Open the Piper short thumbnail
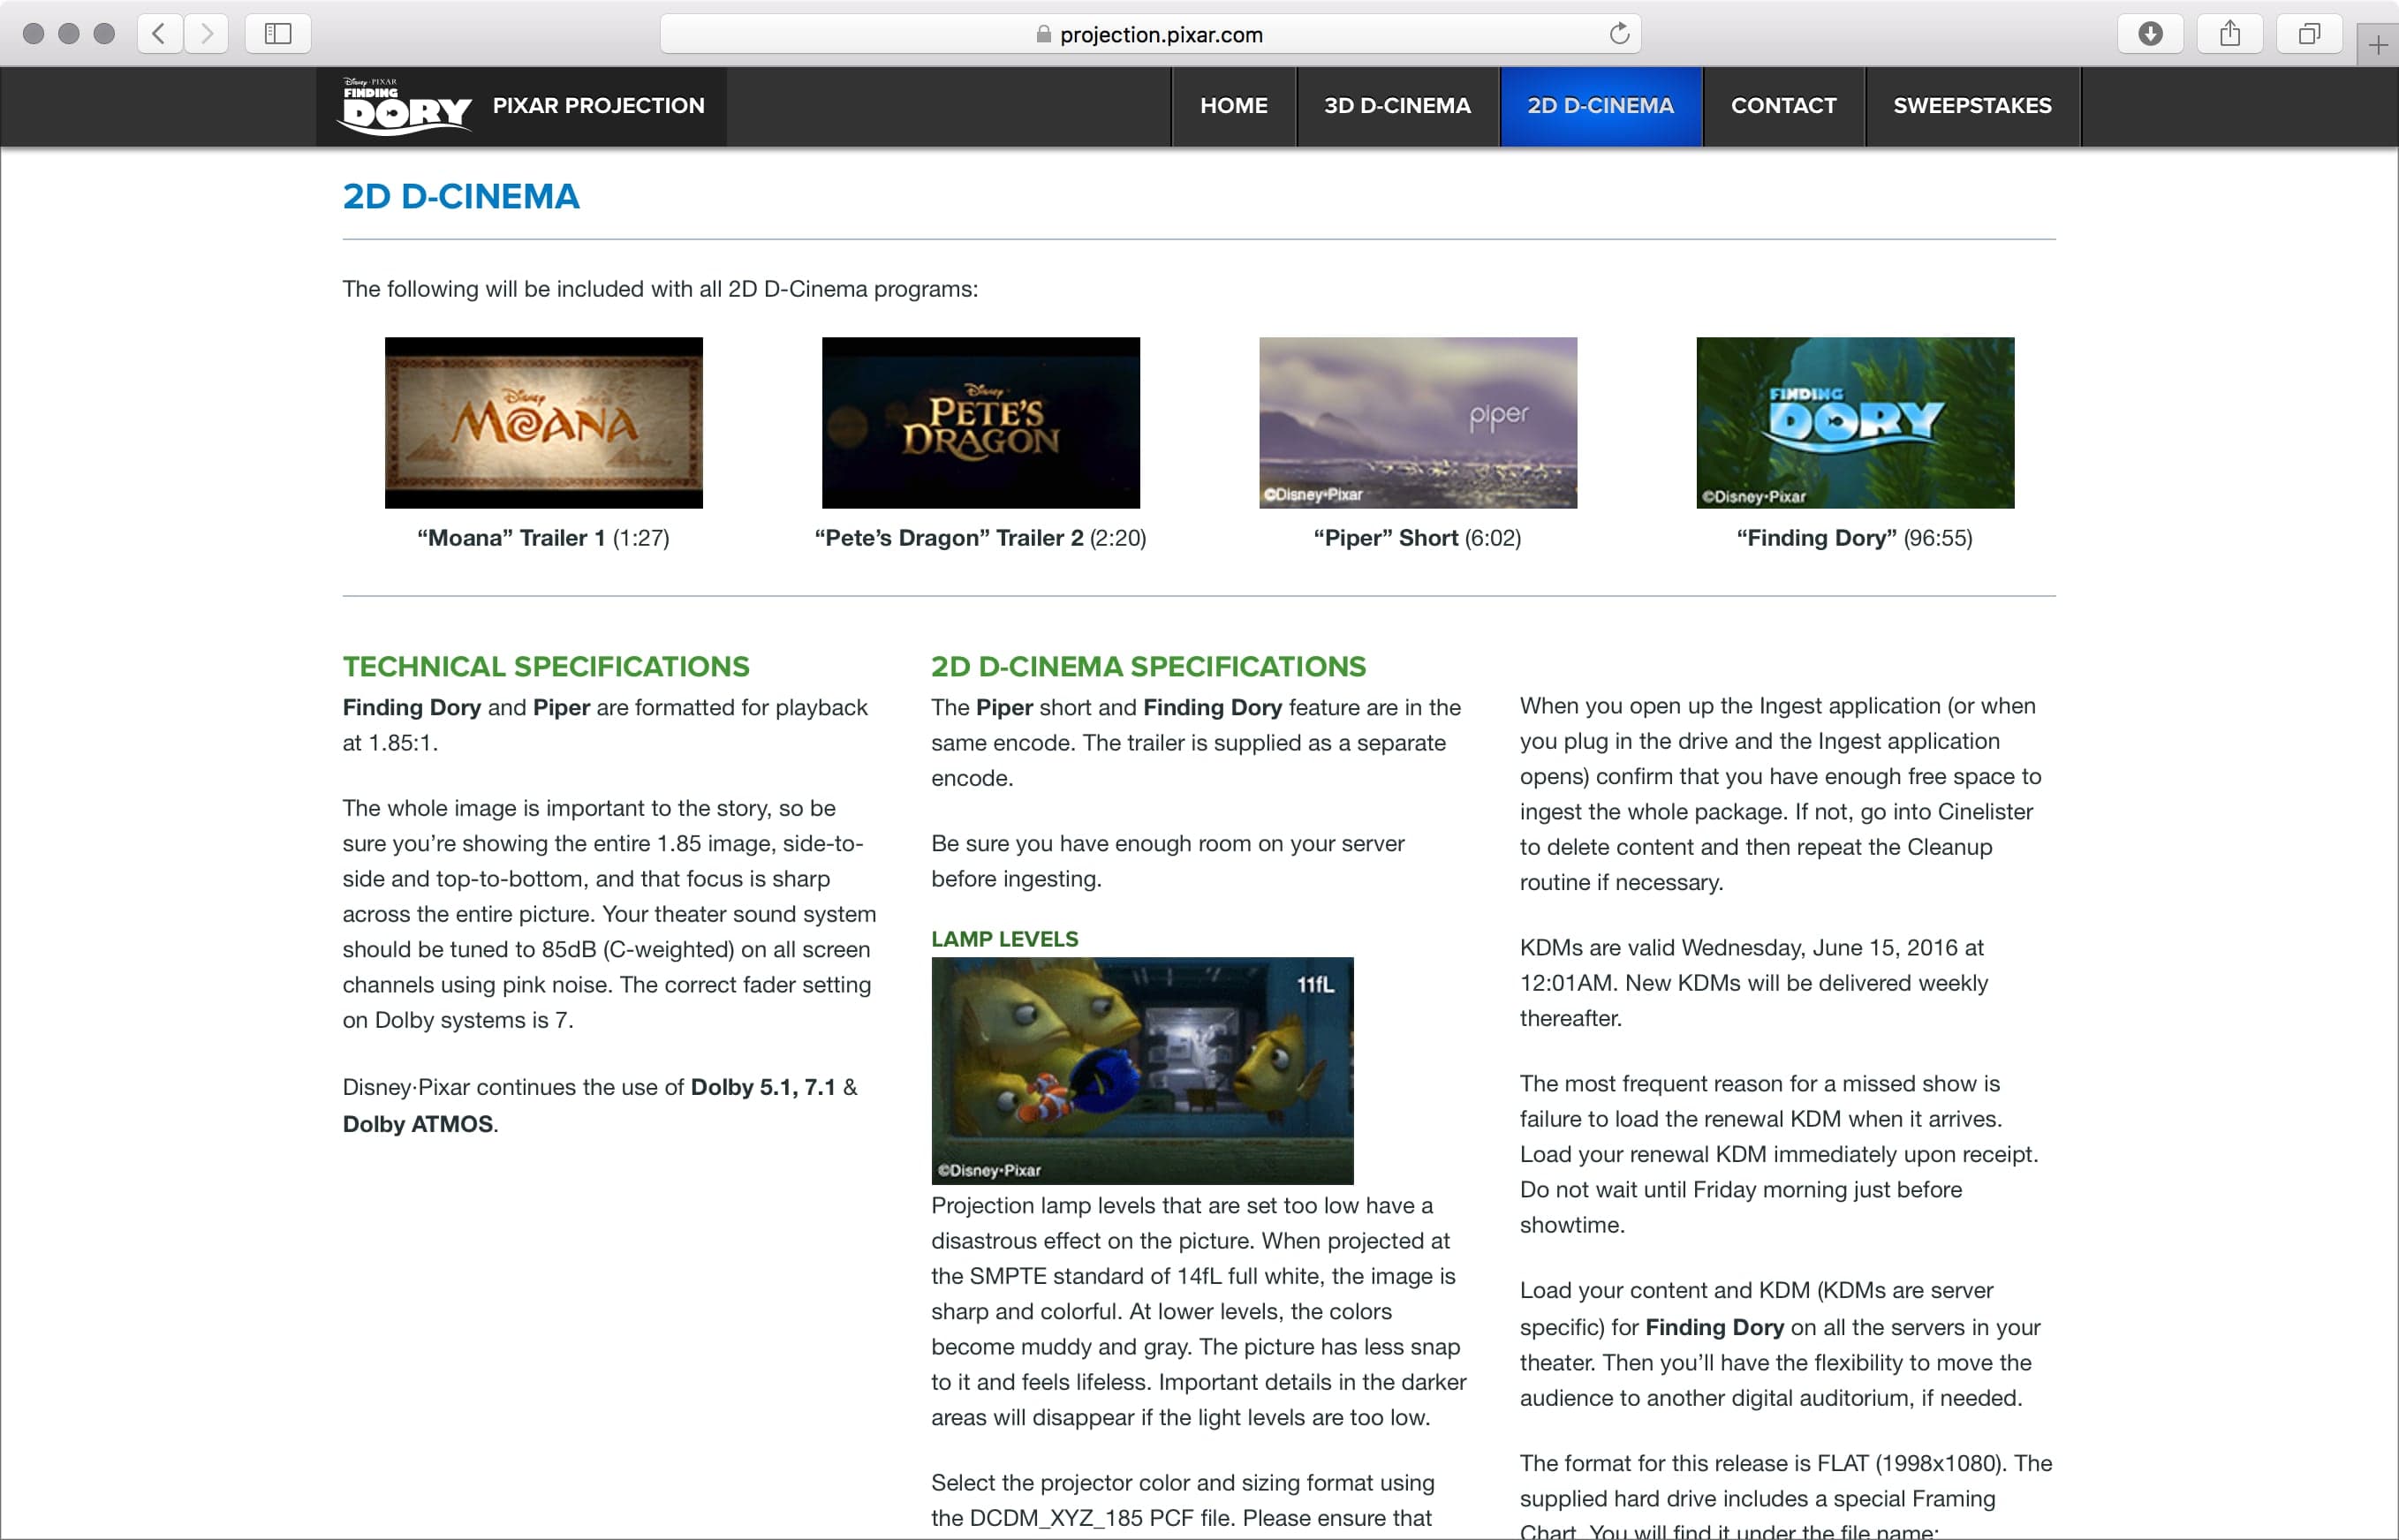The width and height of the screenshot is (2399, 1540). tap(1418, 423)
